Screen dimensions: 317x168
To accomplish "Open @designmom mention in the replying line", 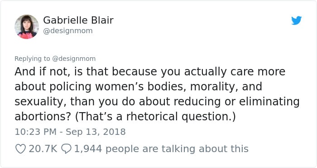I will (x=74, y=59).
